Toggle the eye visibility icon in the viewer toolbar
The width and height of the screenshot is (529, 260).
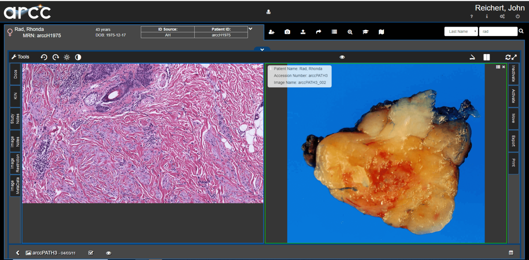click(342, 57)
